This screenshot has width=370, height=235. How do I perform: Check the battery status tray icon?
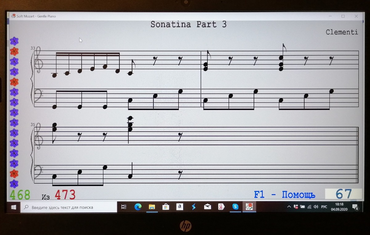(302, 207)
